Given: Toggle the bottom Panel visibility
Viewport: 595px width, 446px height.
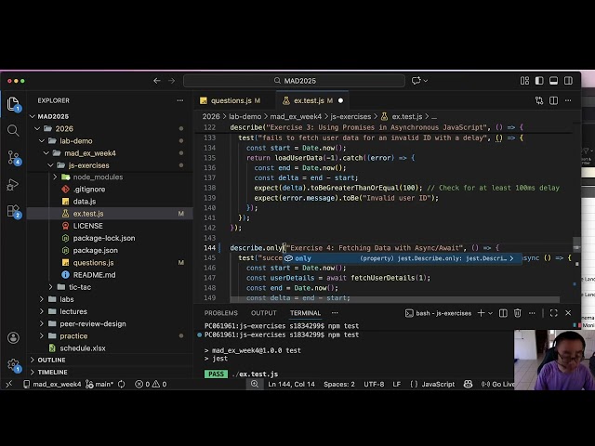Looking at the screenshot, I should [554, 81].
